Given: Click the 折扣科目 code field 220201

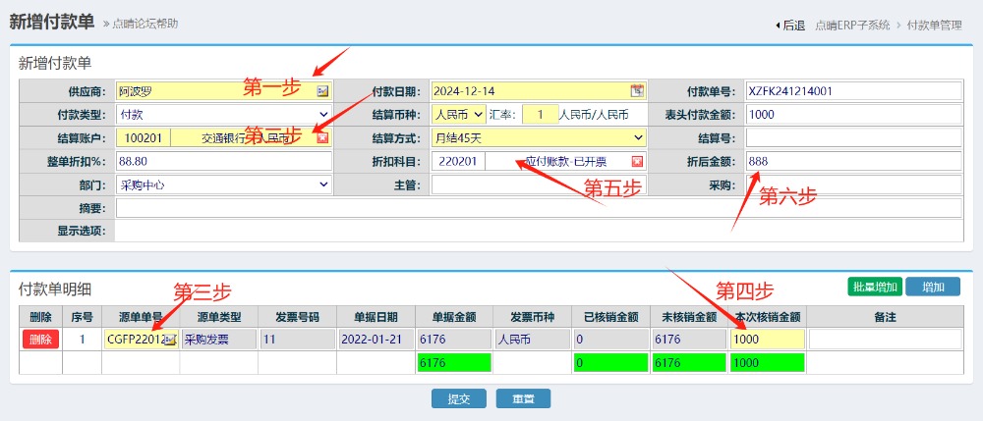Looking at the screenshot, I should (x=458, y=161).
